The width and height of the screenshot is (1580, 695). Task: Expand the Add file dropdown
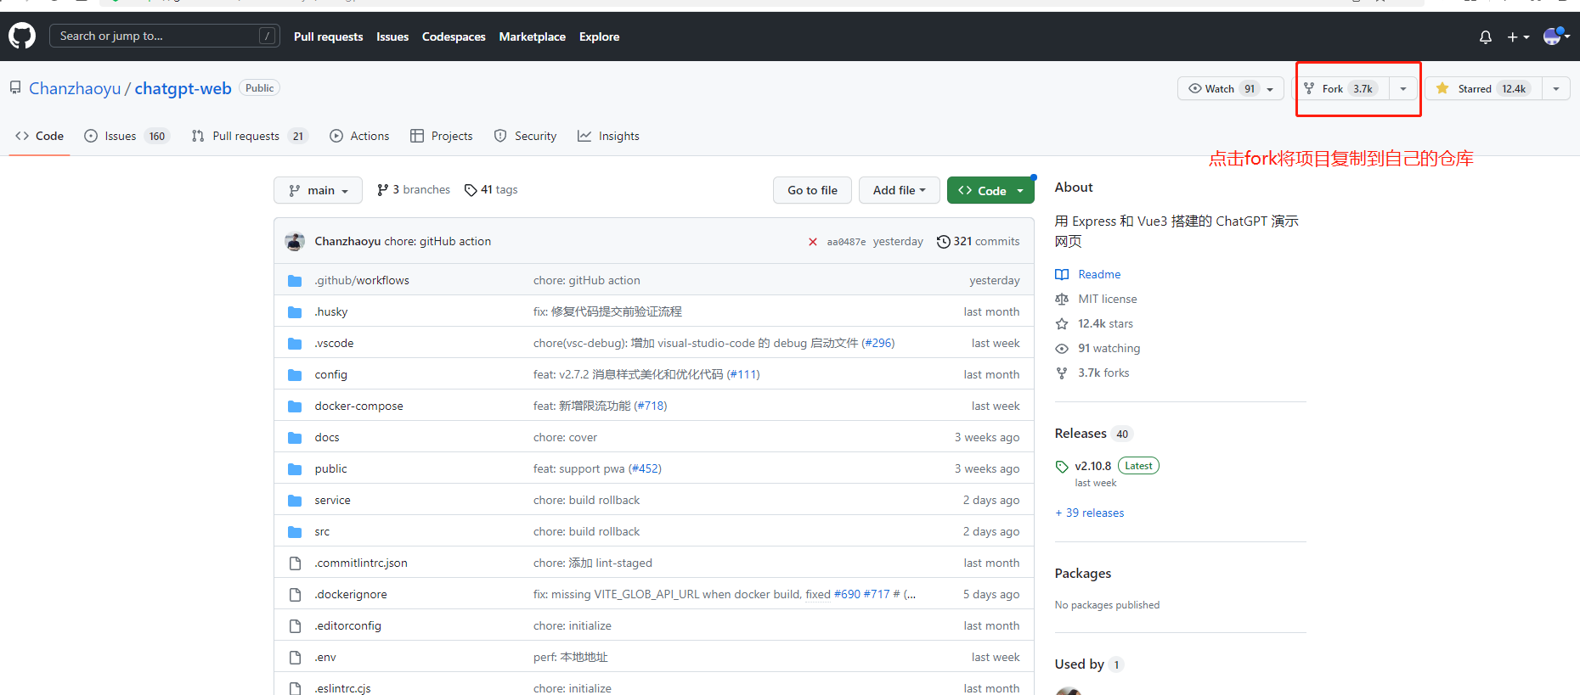point(898,191)
